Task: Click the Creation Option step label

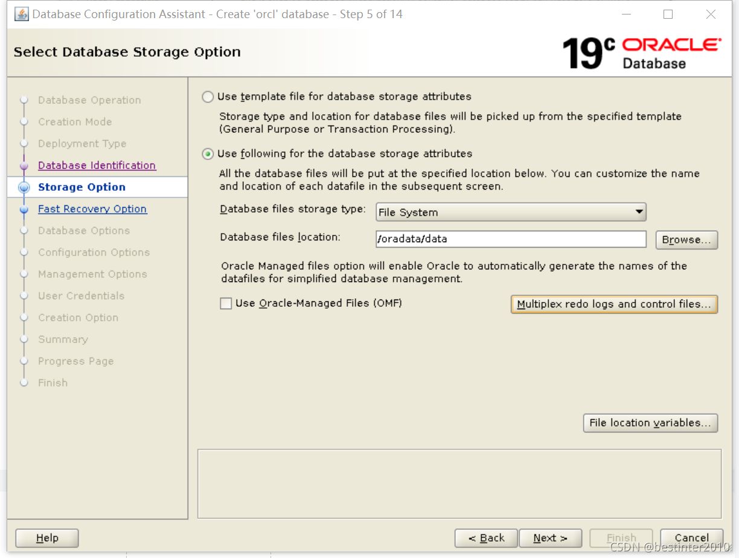Action: 78,318
